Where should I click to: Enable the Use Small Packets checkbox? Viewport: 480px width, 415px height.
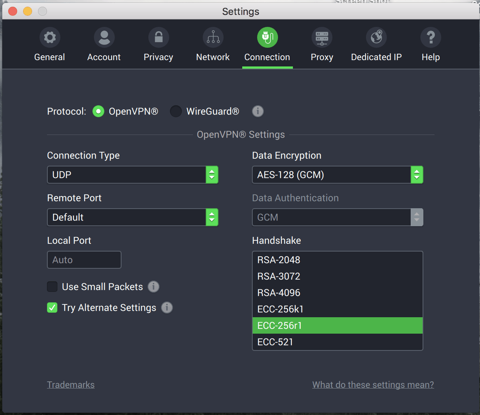(x=52, y=287)
